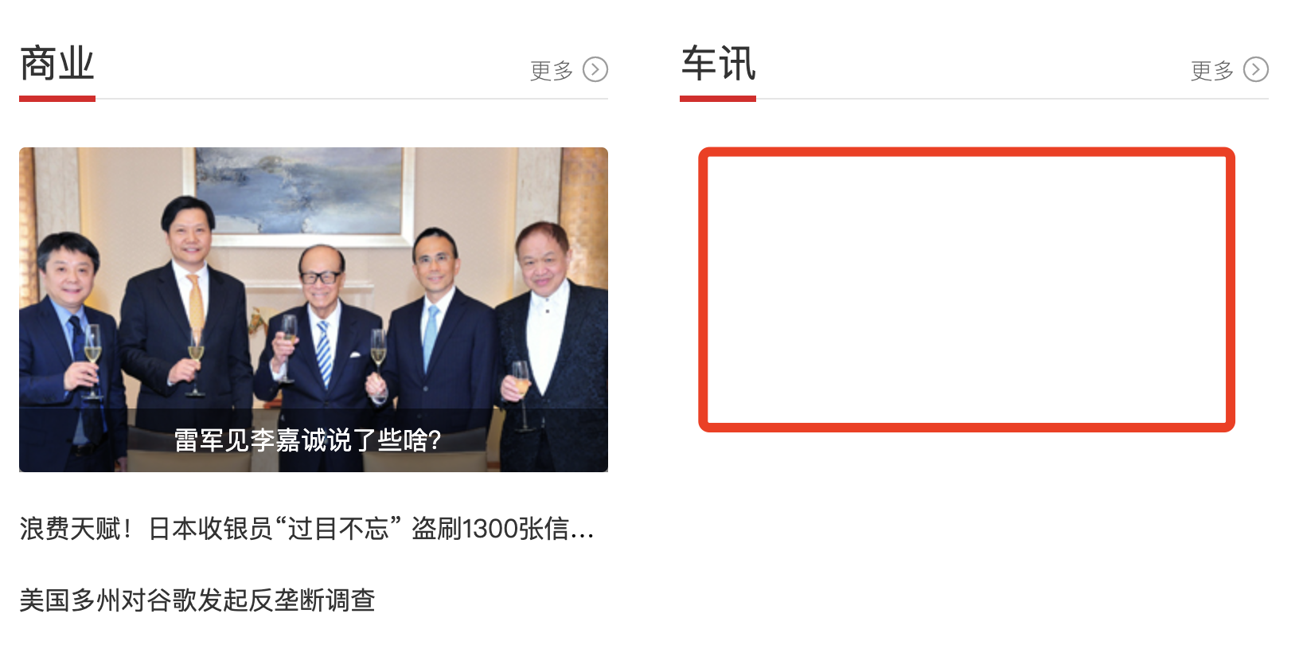Select the 商业 section heading
1299x645 pixels.
click(57, 64)
